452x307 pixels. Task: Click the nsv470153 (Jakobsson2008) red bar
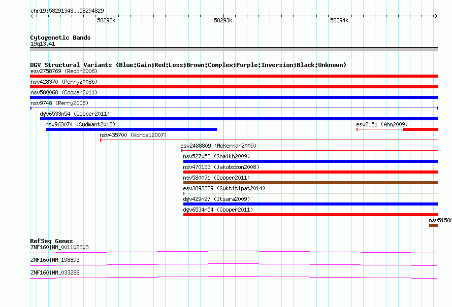click(310, 172)
